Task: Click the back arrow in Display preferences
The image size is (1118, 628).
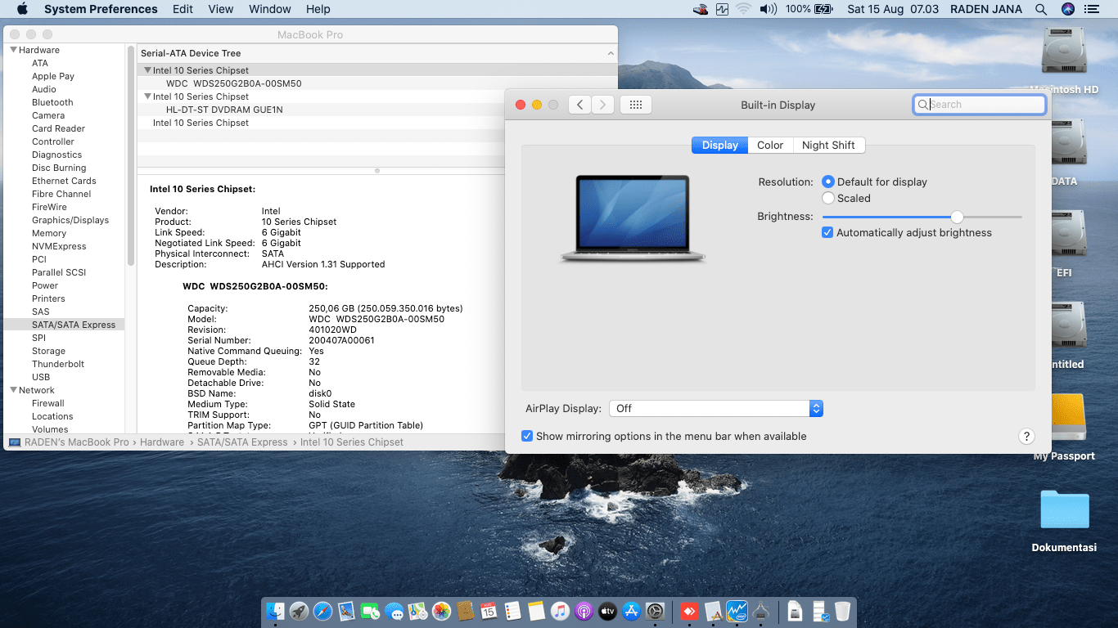Action: click(x=579, y=105)
